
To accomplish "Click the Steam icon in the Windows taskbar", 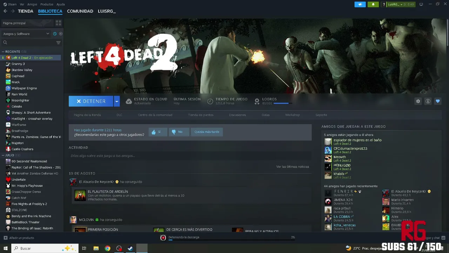I will (x=130, y=248).
